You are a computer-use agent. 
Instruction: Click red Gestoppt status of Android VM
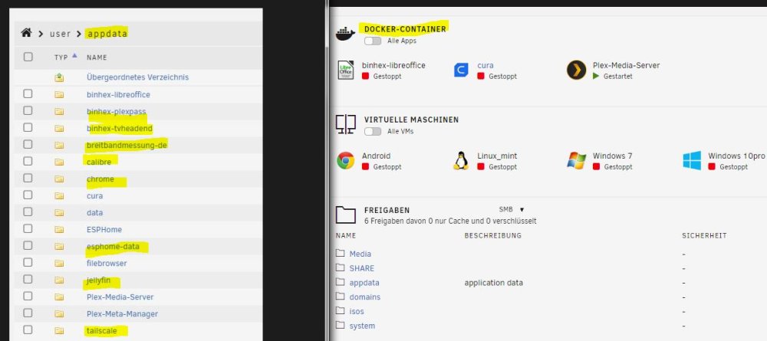pyautogui.click(x=381, y=166)
